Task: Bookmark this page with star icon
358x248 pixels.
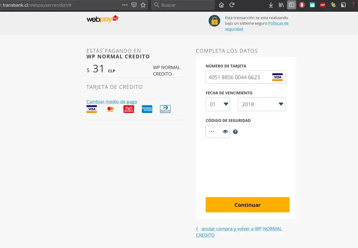Action: pyautogui.click(x=143, y=5)
